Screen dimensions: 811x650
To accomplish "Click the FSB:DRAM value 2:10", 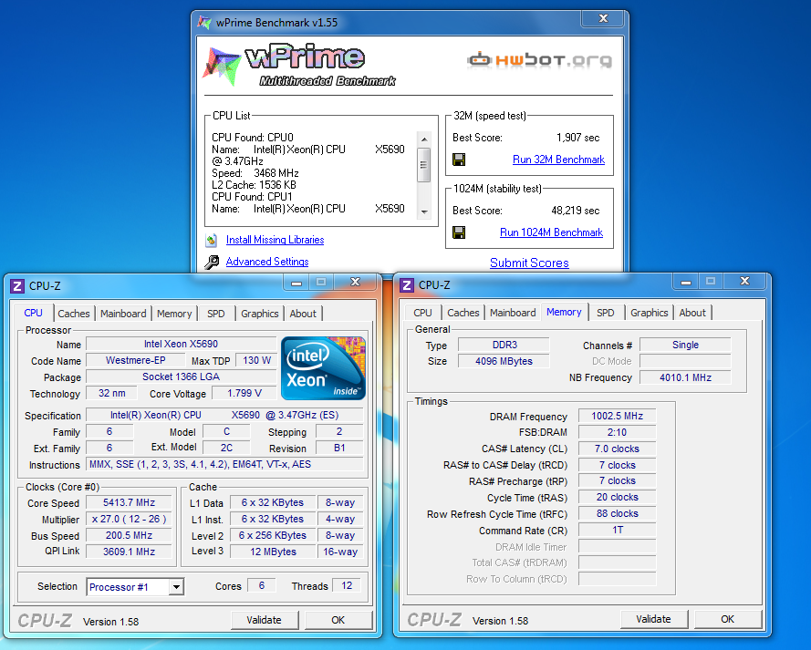I will (x=617, y=432).
